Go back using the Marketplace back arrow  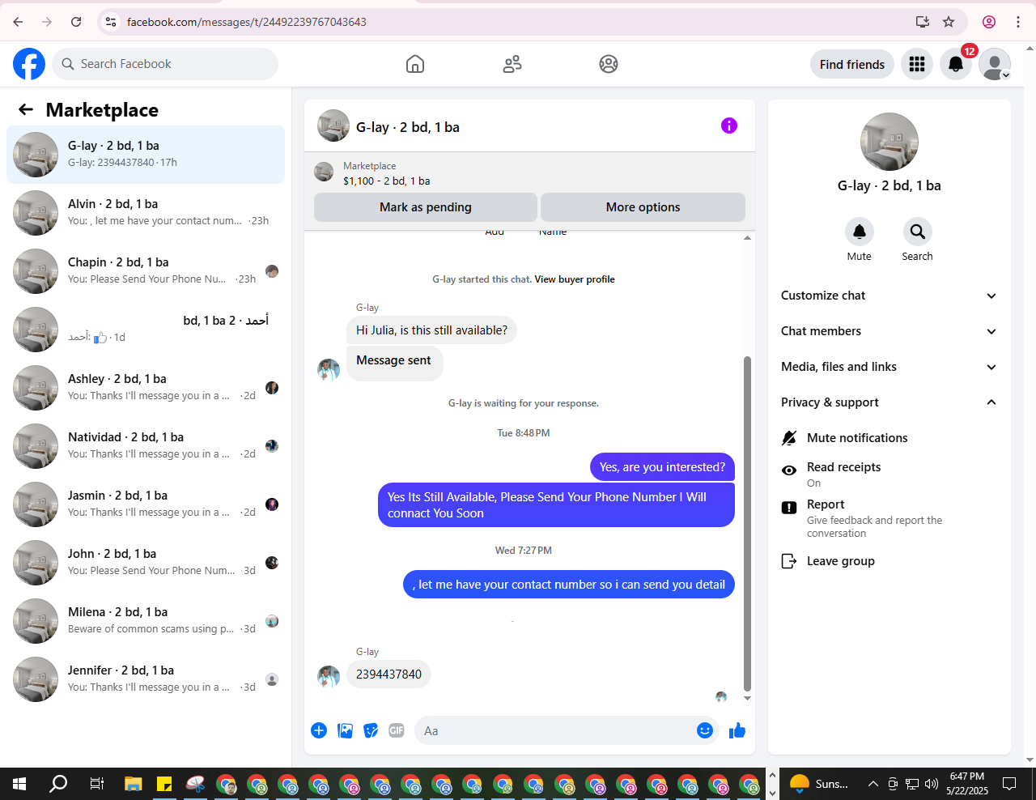[26, 109]
